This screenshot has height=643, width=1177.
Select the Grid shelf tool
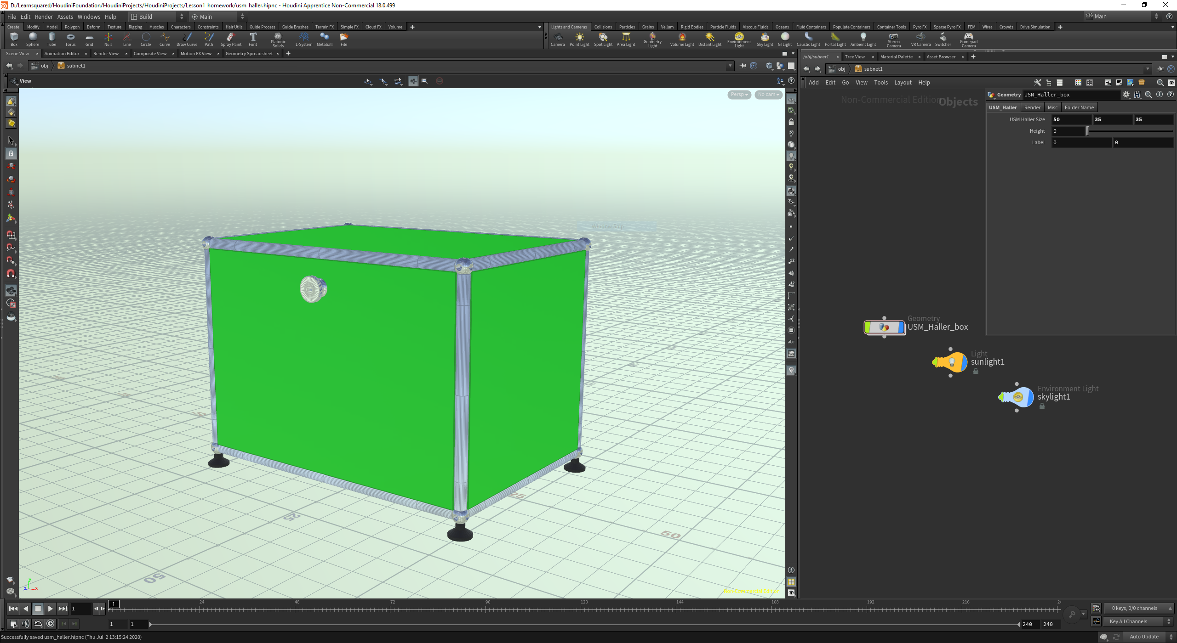pos(89,39)
